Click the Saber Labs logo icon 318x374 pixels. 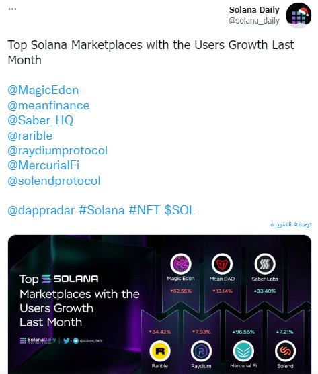(x=265, y=264)
